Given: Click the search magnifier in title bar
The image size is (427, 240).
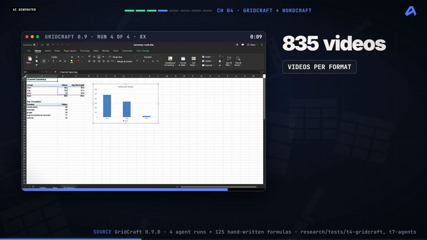Looking at the screenshot, I should (x=262, y=45).
